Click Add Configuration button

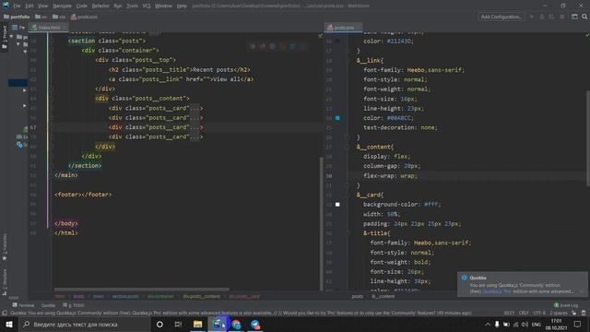coord(501,17)
